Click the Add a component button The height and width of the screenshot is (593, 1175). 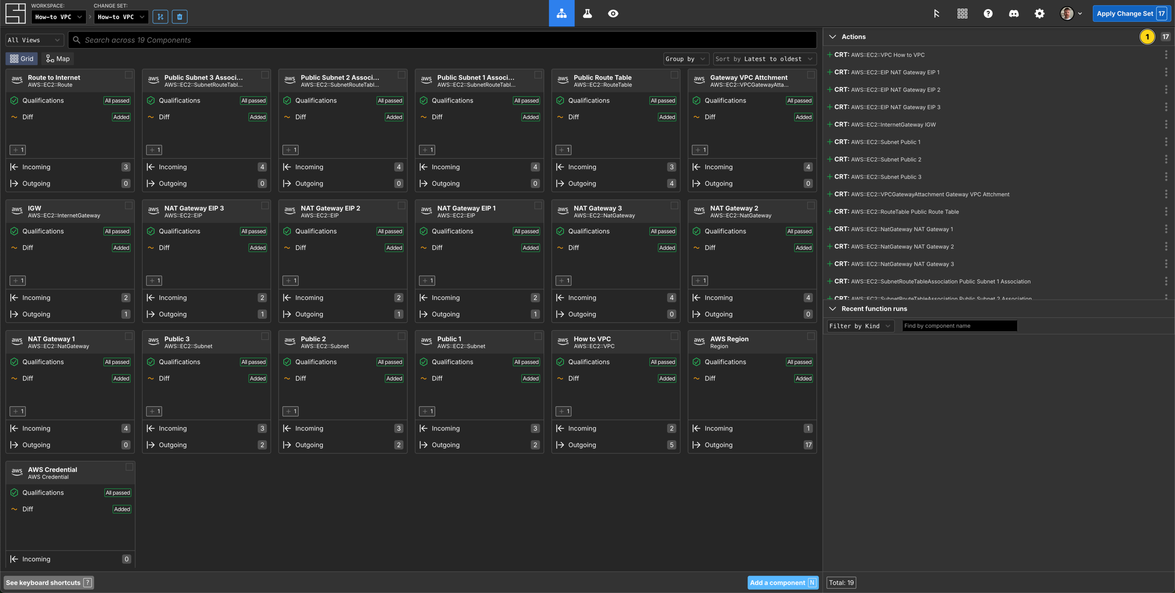(x=783, y=583)
